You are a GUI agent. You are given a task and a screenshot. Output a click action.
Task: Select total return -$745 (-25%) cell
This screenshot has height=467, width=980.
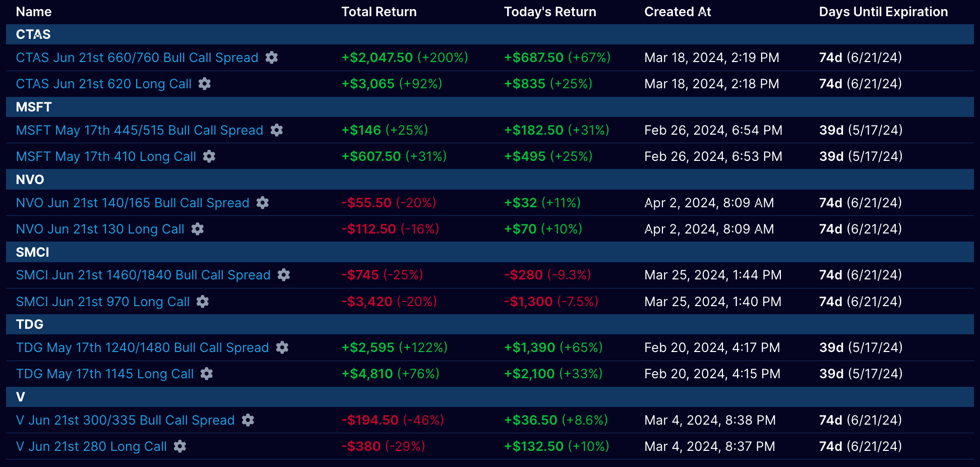(382, 275)
